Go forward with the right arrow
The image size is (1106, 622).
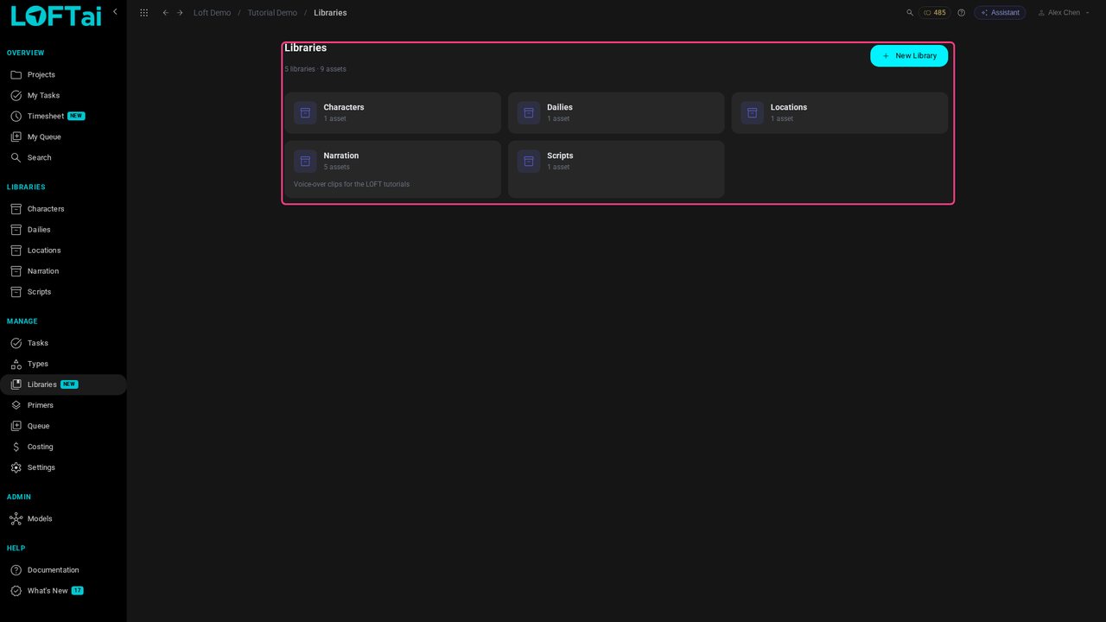[x=180, y=13]
